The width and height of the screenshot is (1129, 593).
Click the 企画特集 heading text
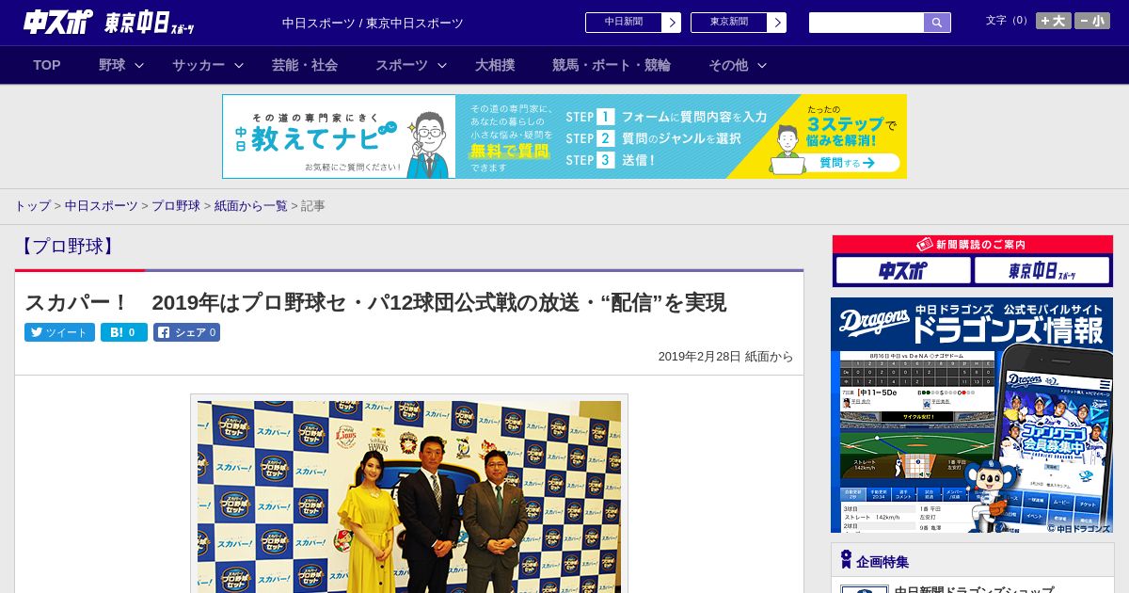pos(883,562)
